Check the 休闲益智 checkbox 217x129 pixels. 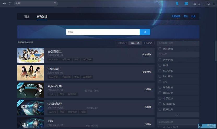160,49
